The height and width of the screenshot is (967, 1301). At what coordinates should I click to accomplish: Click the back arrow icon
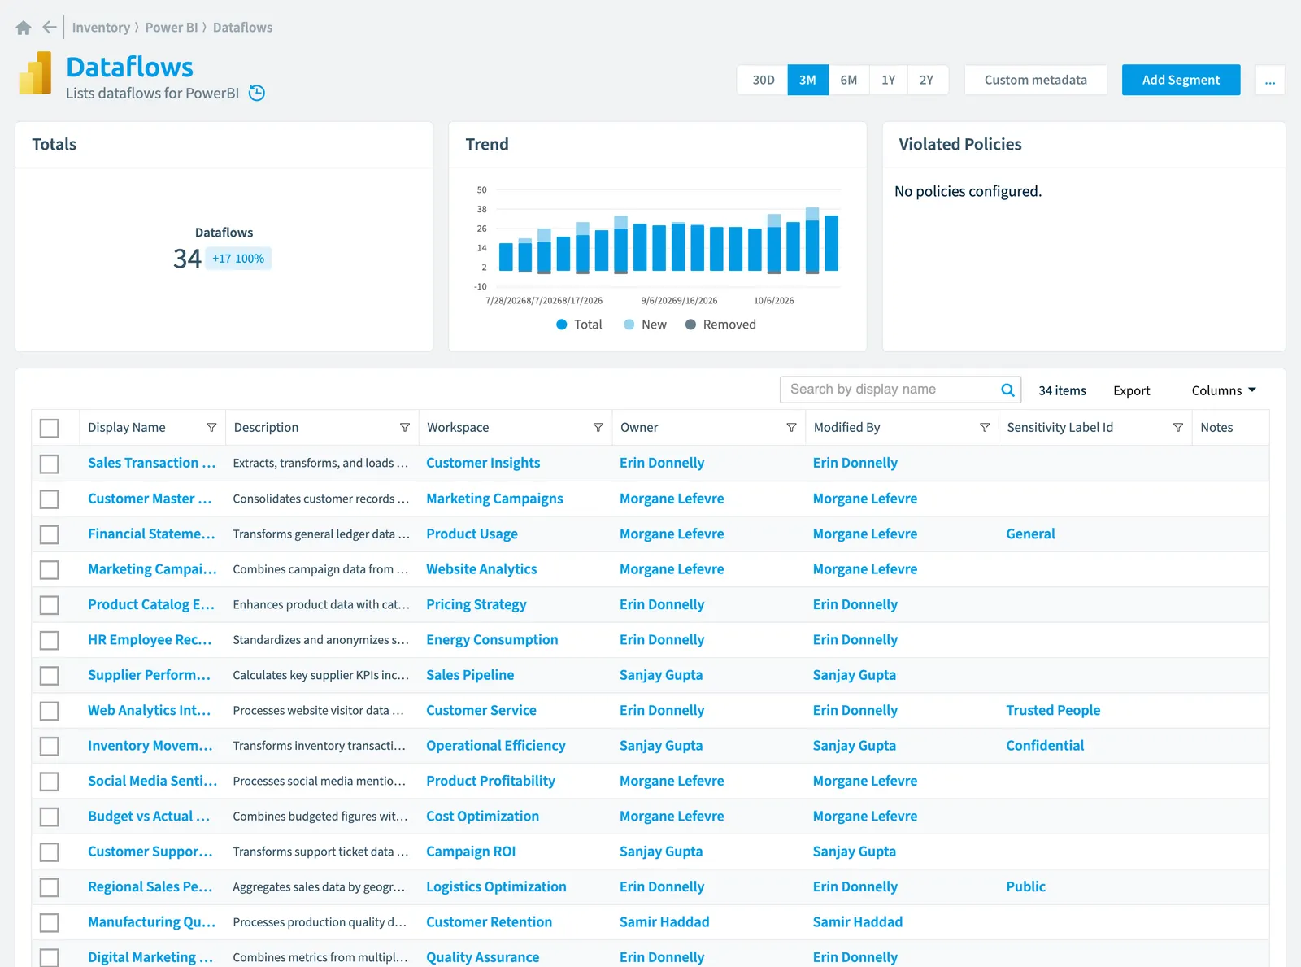[x=50, y=28]
